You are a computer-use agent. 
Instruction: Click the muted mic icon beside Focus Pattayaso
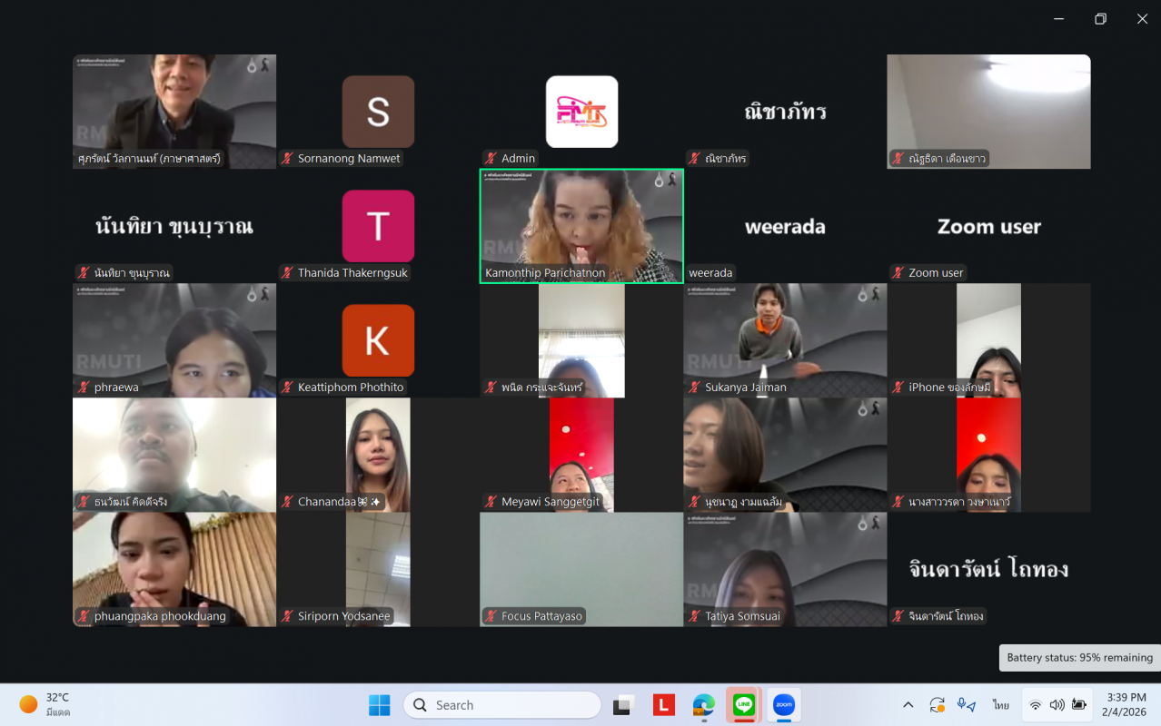click(x=491, y=616)
